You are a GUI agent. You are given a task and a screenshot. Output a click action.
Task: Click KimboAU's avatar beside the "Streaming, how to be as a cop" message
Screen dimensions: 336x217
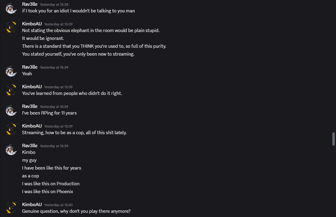pyautogui.click(x=11, y=129)
